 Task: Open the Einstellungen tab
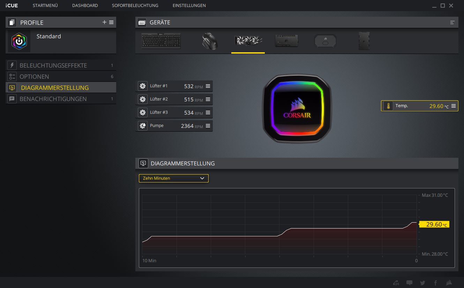click(x=189, y=6)
